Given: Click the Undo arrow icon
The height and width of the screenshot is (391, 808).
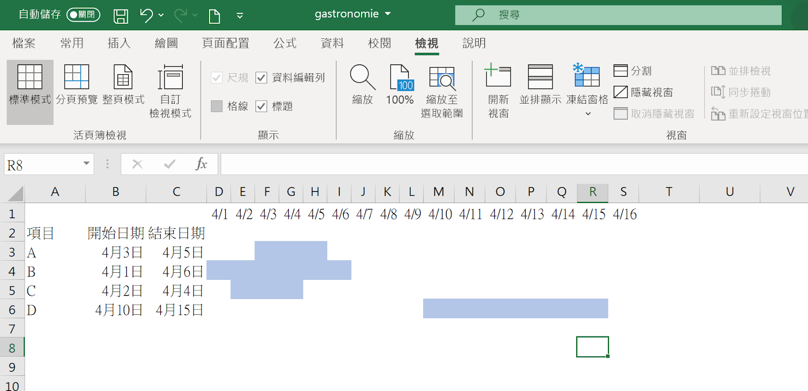Looking at the screenshot, I should coord(146,15).
